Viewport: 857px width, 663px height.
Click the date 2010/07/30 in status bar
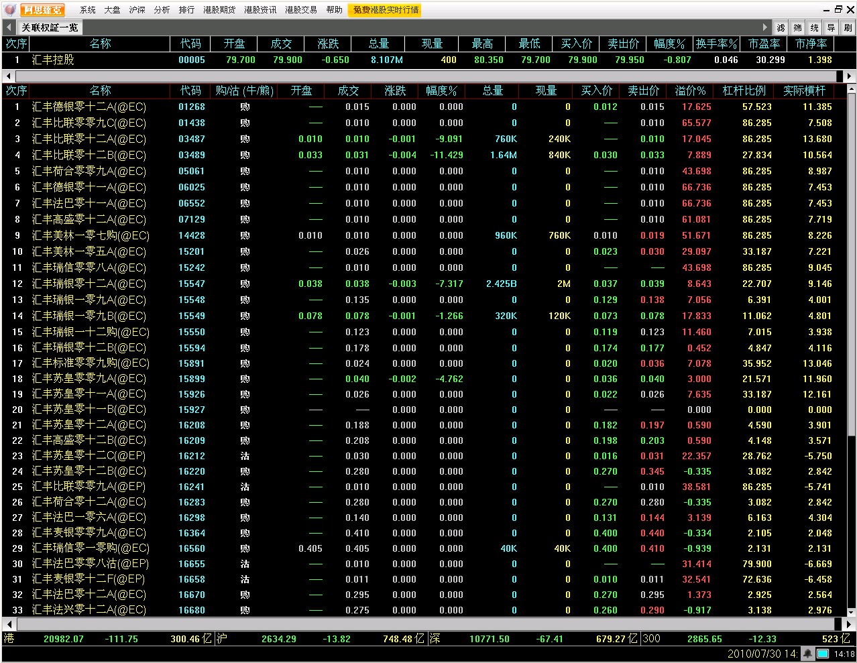(754, 654)
